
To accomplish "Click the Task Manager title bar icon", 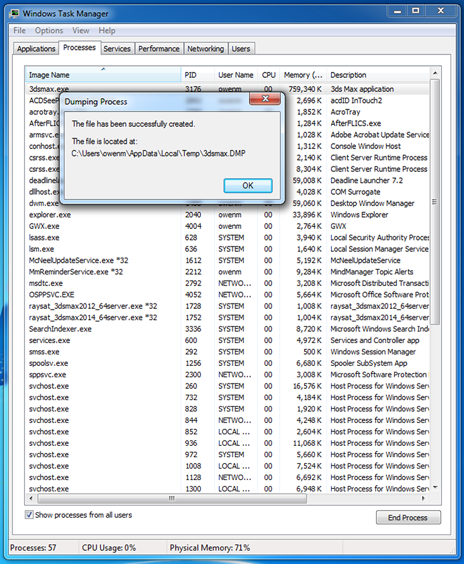I will [13, 13].
